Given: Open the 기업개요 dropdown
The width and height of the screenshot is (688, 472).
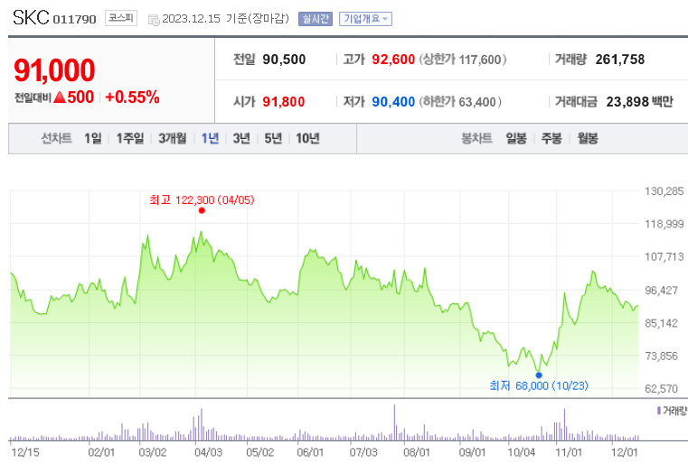Looking at the screenshot, I should [365, 19].
